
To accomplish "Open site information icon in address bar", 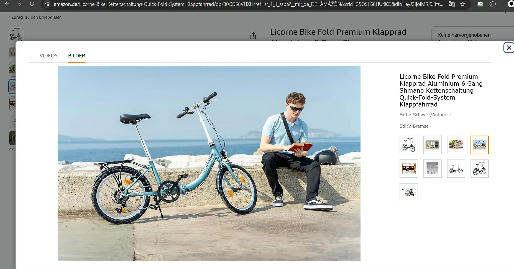I will click(47, 4).
